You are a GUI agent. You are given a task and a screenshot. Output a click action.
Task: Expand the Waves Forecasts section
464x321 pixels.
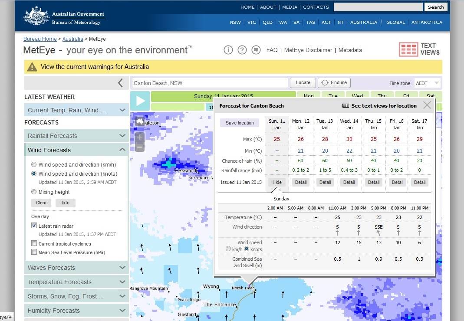click(x=76, y=268)
